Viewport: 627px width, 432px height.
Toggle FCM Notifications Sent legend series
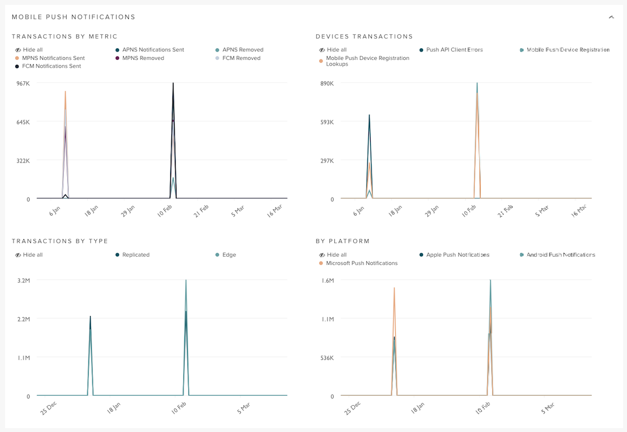(x=48, y=66)
